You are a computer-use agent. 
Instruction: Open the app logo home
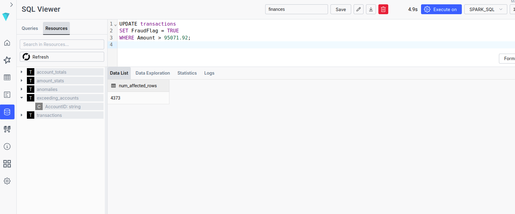tap(6, 17)
